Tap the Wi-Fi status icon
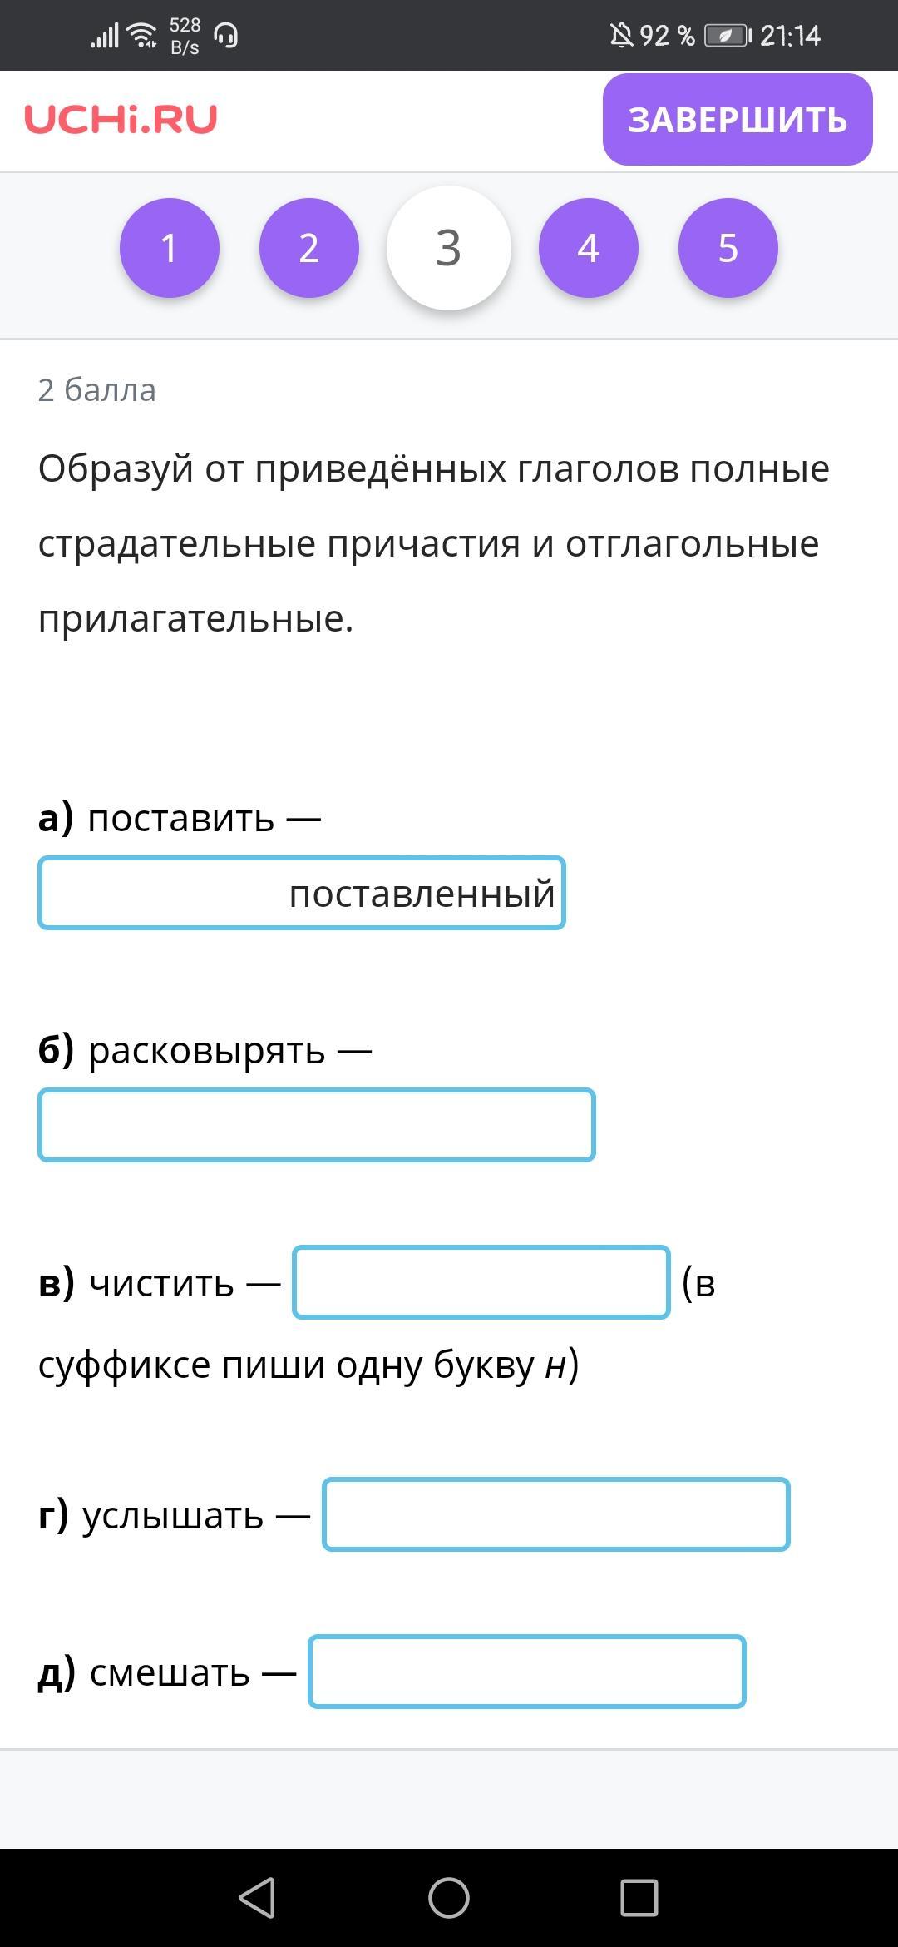 (x=143, y=36)
